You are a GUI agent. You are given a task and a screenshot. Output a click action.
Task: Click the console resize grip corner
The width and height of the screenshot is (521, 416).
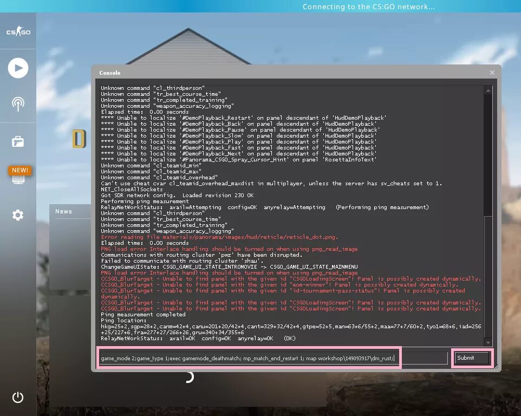[x=497, y=367]
